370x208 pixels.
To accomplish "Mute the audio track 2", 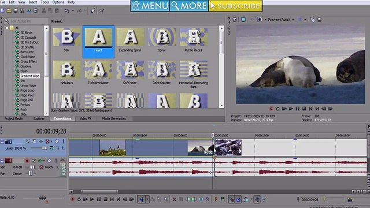I will pos(49,161).
